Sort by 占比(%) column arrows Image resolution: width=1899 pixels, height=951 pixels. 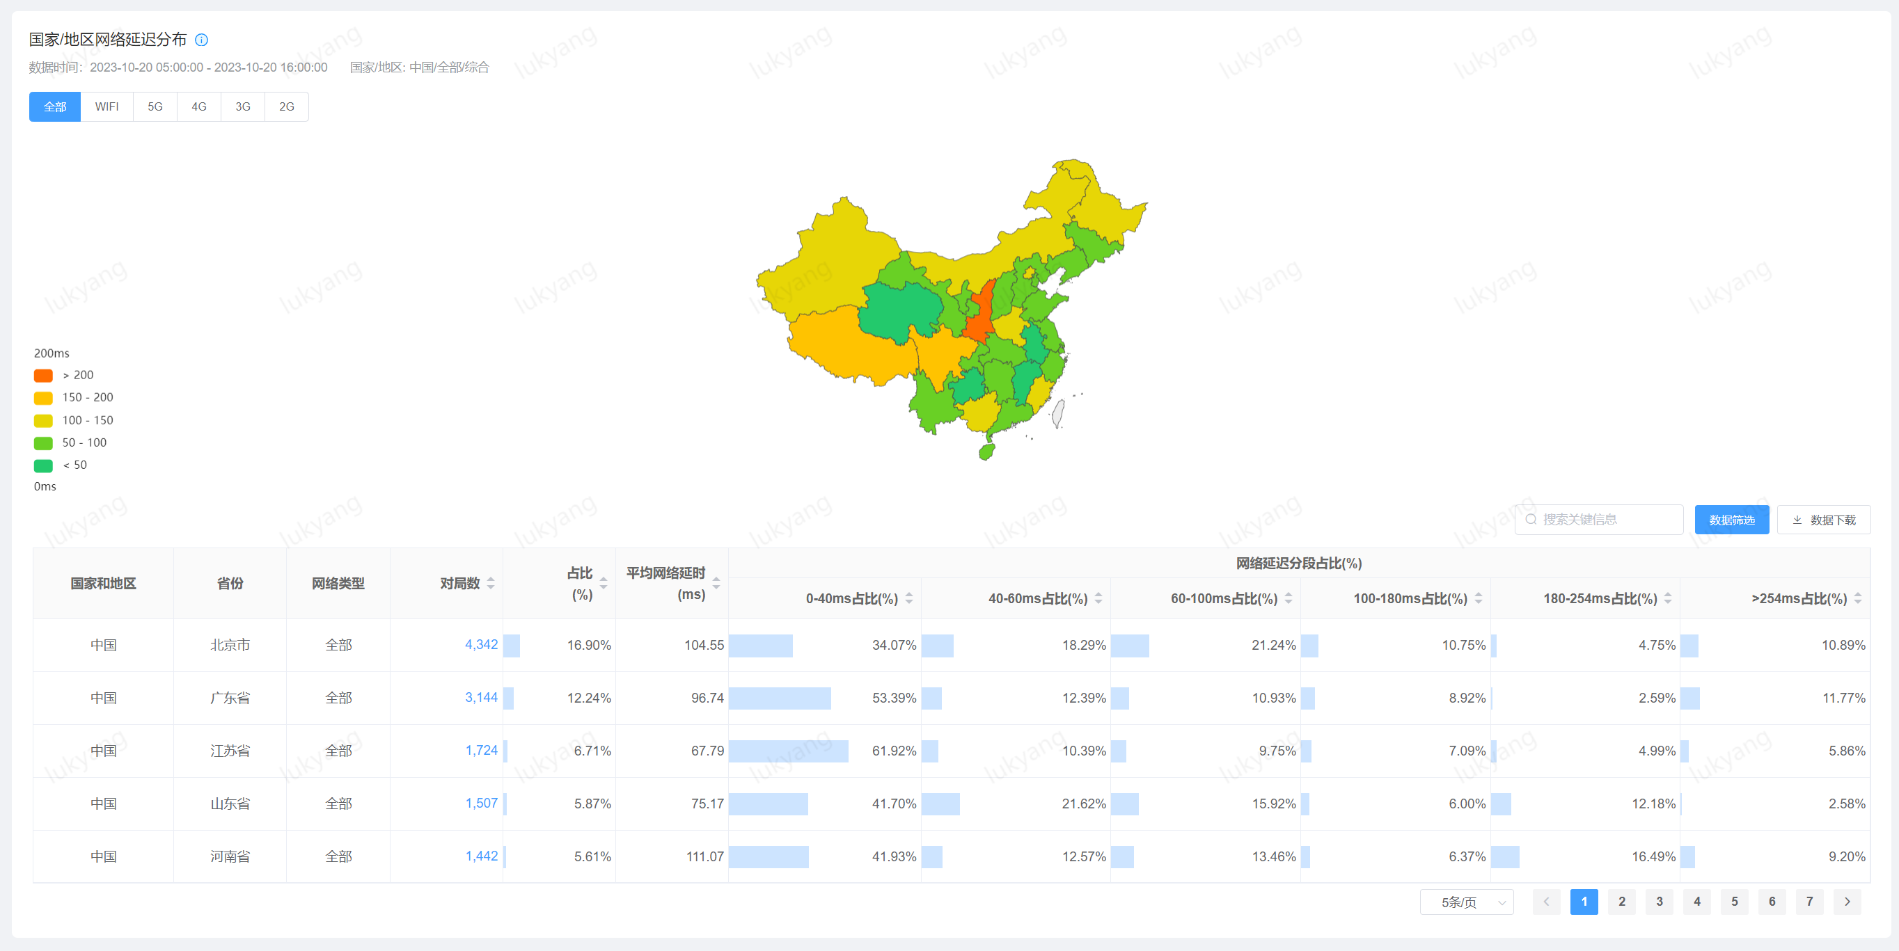click(x=604, y=584)
